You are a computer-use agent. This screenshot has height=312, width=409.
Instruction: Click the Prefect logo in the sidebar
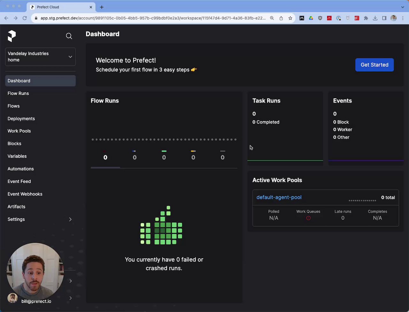pos(12,36)
